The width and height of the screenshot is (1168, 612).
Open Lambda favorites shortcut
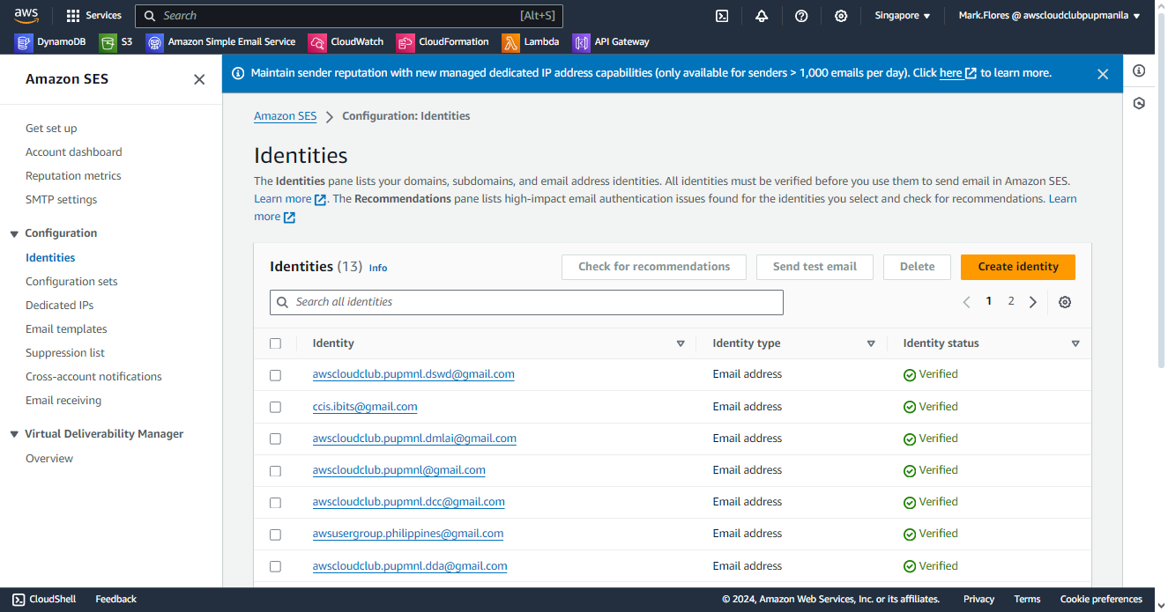(531, 42)
